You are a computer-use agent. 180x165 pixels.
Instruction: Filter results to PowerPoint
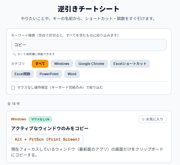point(49,74)
